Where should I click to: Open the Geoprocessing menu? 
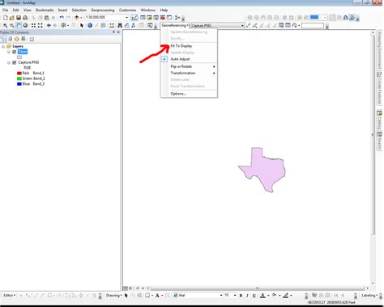tap(103, 10)
